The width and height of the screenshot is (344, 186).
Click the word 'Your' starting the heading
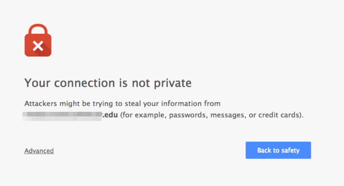(x=37, y=83)
